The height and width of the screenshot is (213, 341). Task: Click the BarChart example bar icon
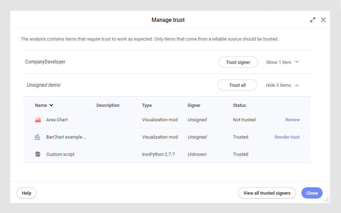click(x=37, y=137)
